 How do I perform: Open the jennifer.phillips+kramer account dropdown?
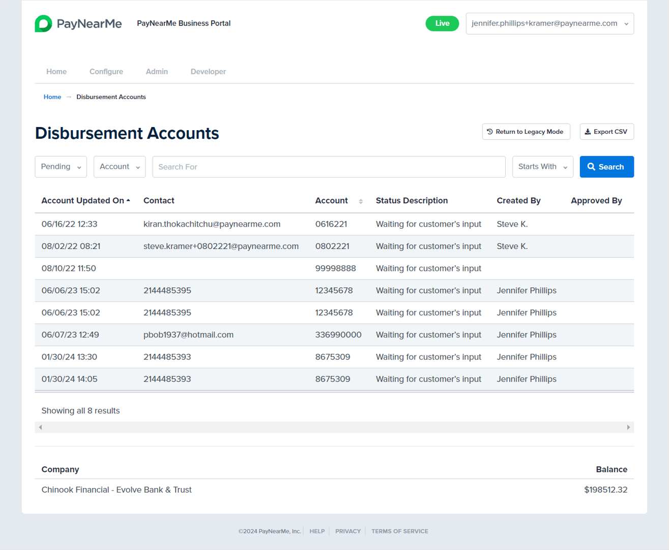(549, 23)
